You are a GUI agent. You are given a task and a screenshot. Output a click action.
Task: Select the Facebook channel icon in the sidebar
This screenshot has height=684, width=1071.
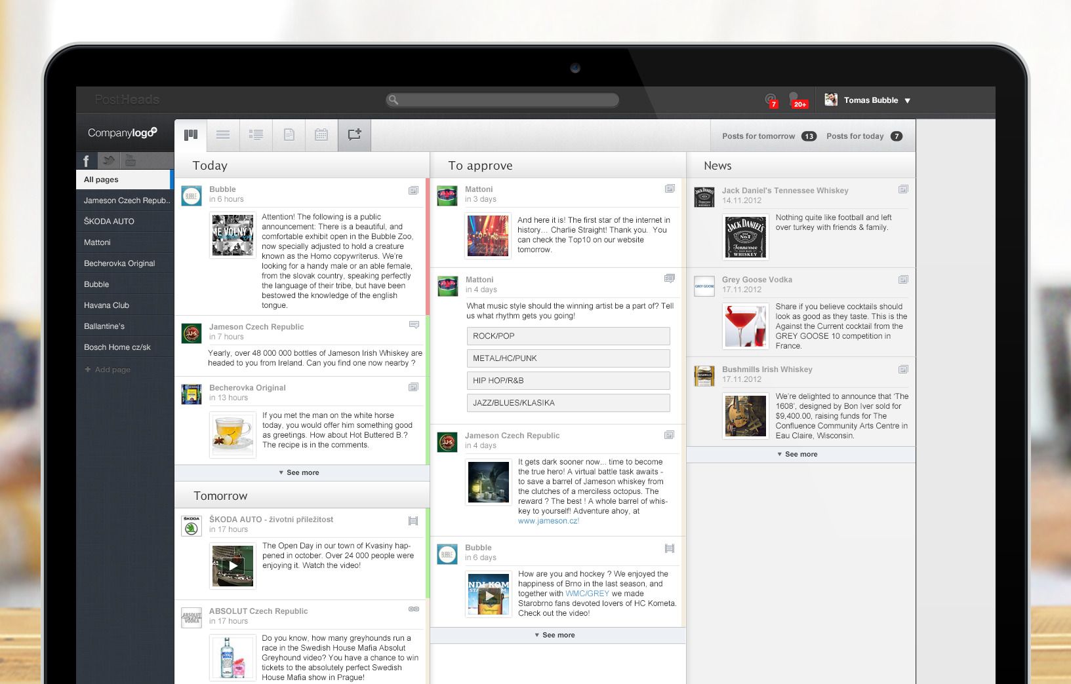pos(86,161)
